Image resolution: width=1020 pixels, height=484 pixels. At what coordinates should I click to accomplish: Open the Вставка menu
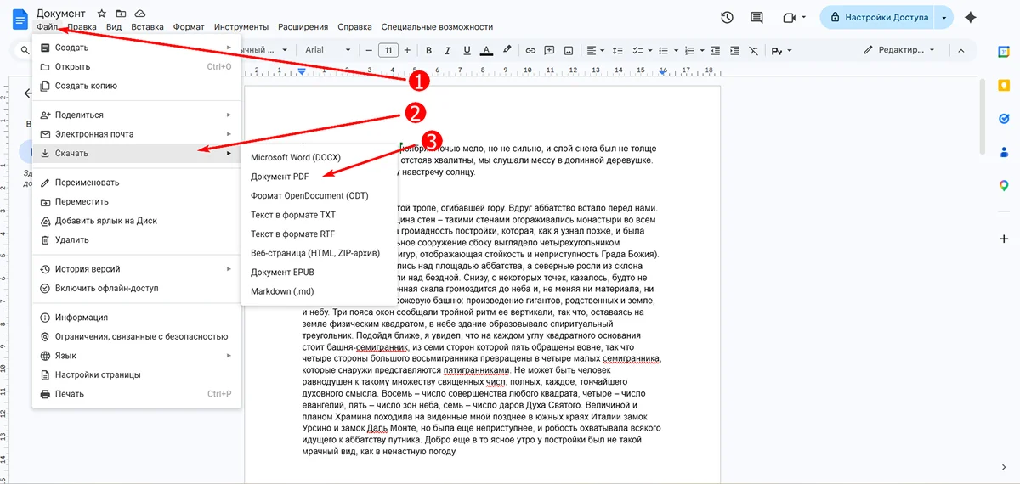pyautogui.click(x=148, y=27)
